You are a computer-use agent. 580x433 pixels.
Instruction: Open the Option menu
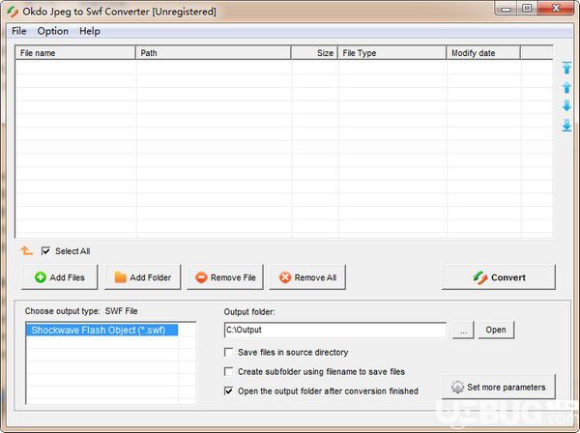(52, 31)
